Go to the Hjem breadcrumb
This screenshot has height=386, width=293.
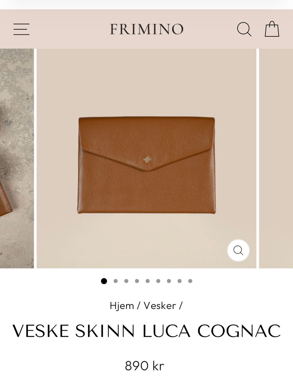coord(122,305)
